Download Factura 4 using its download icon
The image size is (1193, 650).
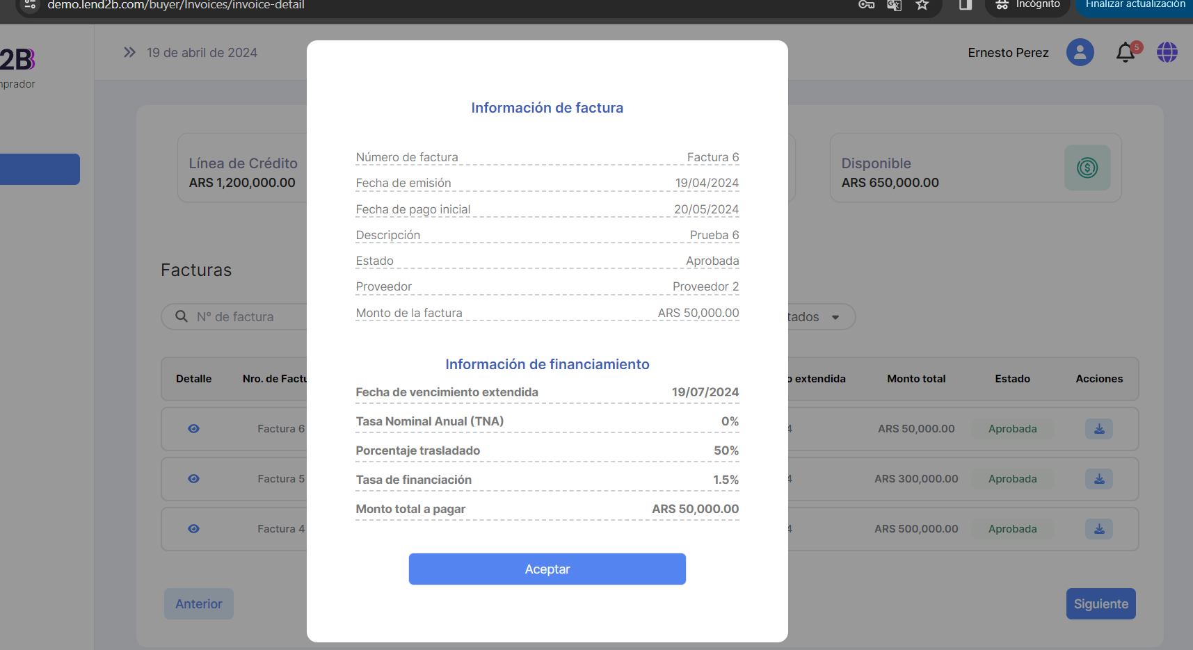[1098, 529]
